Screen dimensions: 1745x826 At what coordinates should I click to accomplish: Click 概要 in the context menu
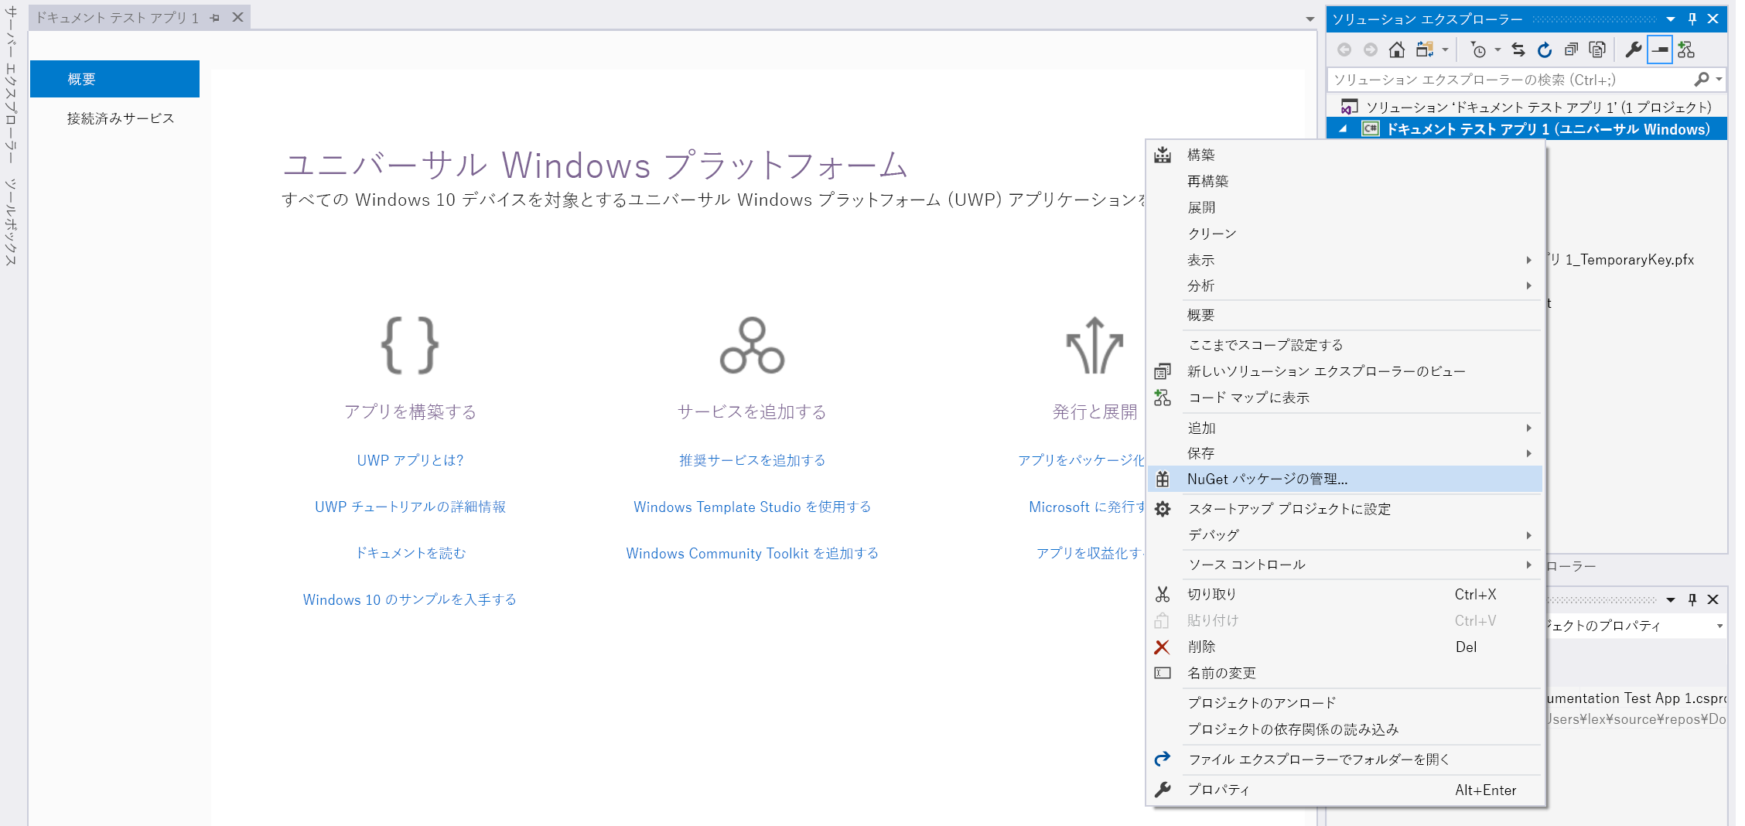pos(1345,316)
